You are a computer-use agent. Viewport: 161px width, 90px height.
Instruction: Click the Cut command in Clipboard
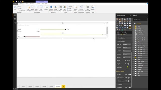pyautogui.click(x=19, y=6)
